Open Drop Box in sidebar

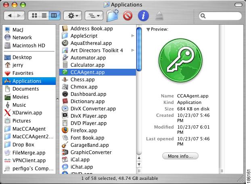point(29,145)
